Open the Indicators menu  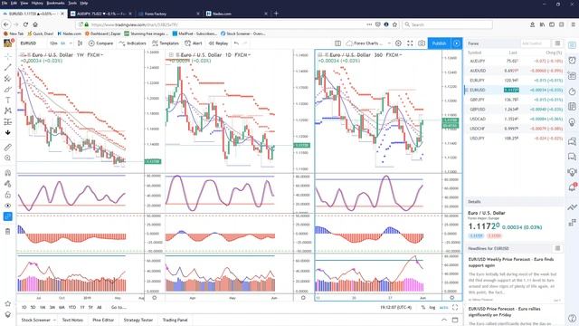[x=133, y=43]
